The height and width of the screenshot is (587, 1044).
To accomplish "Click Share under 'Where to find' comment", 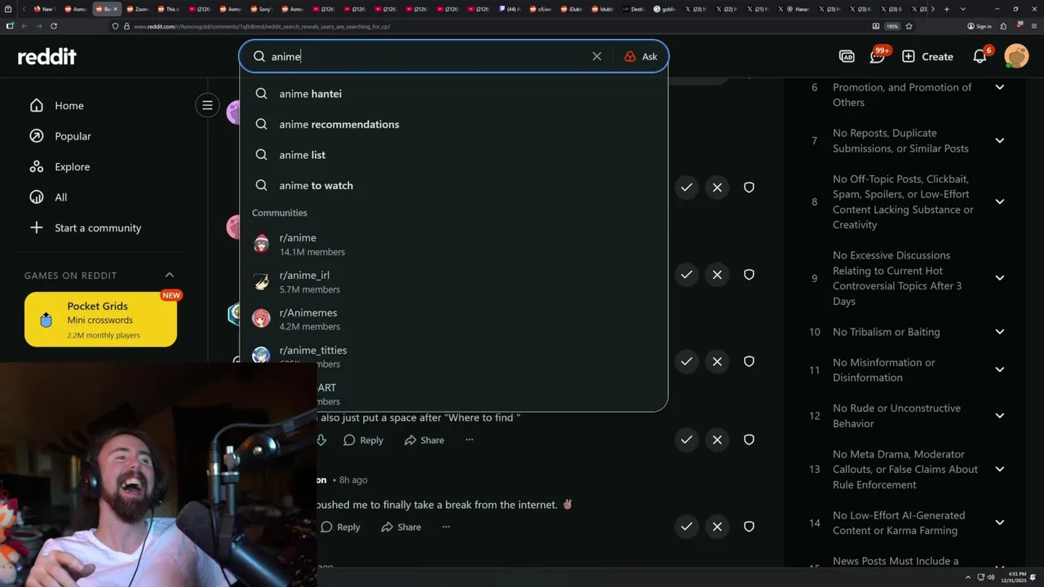I will pyautogui.click(x=423, y=440).
